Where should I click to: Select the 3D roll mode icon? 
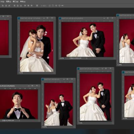53,6
